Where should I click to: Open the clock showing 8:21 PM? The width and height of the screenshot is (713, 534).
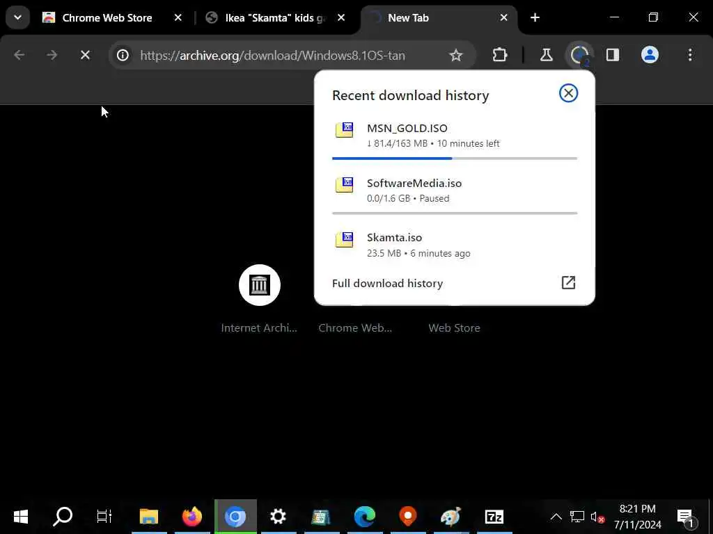tap(638, 517)
